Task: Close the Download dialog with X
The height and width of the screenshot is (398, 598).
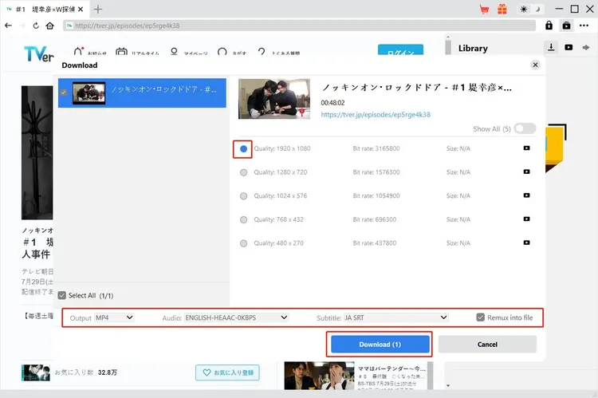Action: [535, 65]
